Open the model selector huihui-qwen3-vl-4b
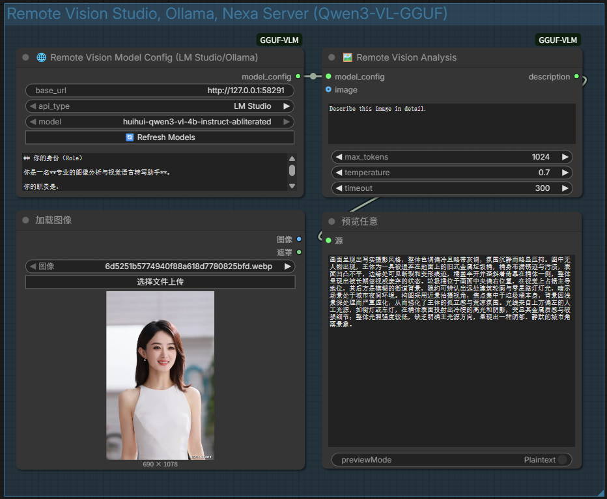The image size is (607, 499). (160, 122)
